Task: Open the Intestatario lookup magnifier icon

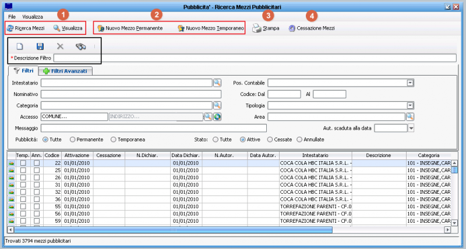Action: click(x=217, y=83)
